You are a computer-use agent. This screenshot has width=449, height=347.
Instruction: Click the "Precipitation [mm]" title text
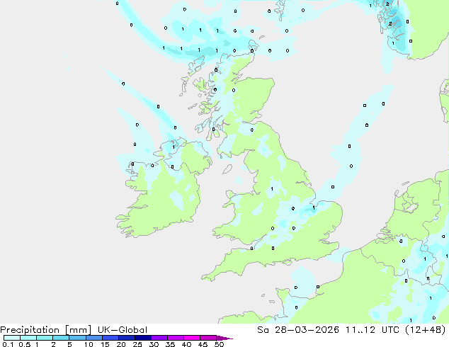point(46,330)
